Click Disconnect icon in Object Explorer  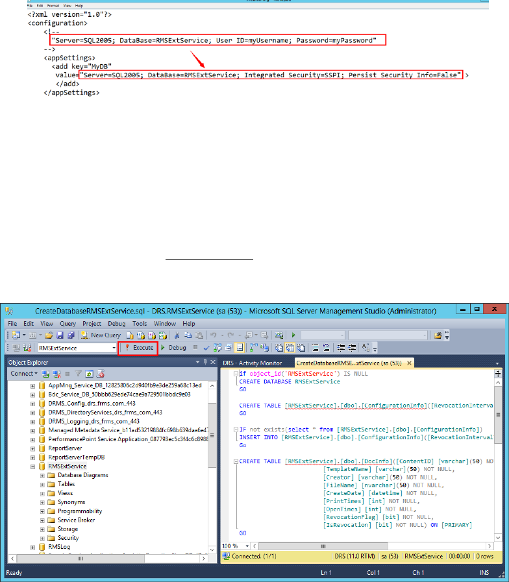tap(56, 374)
